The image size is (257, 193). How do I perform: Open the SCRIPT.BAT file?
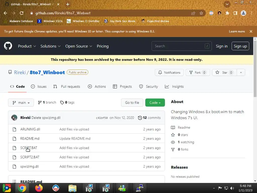coord(29,148)
